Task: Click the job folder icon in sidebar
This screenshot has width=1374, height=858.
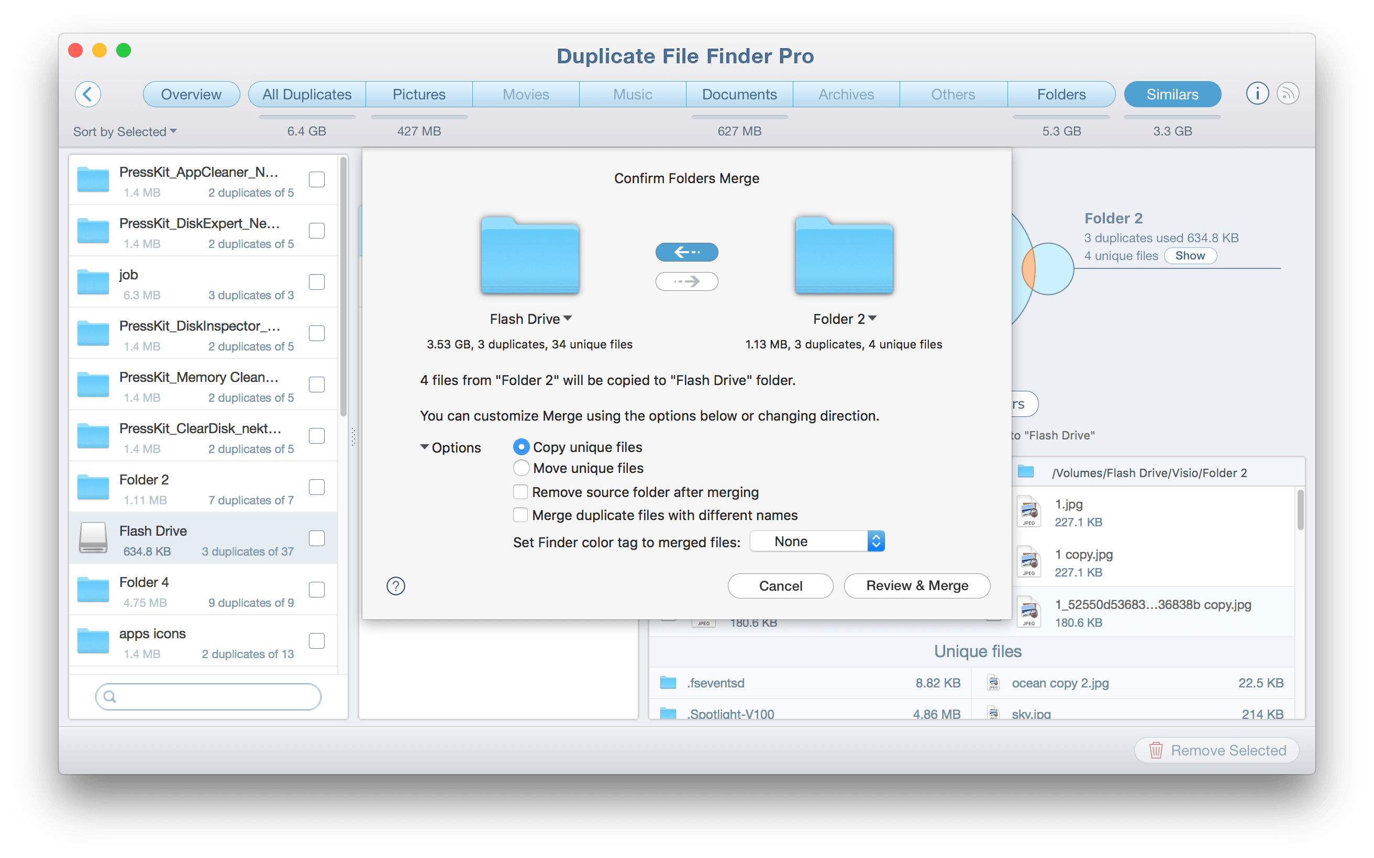Action: tap(93, 281)
